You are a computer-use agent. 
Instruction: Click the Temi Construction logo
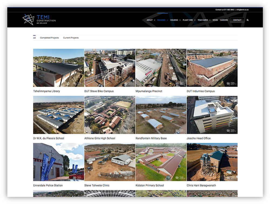[x=39, y=19]
